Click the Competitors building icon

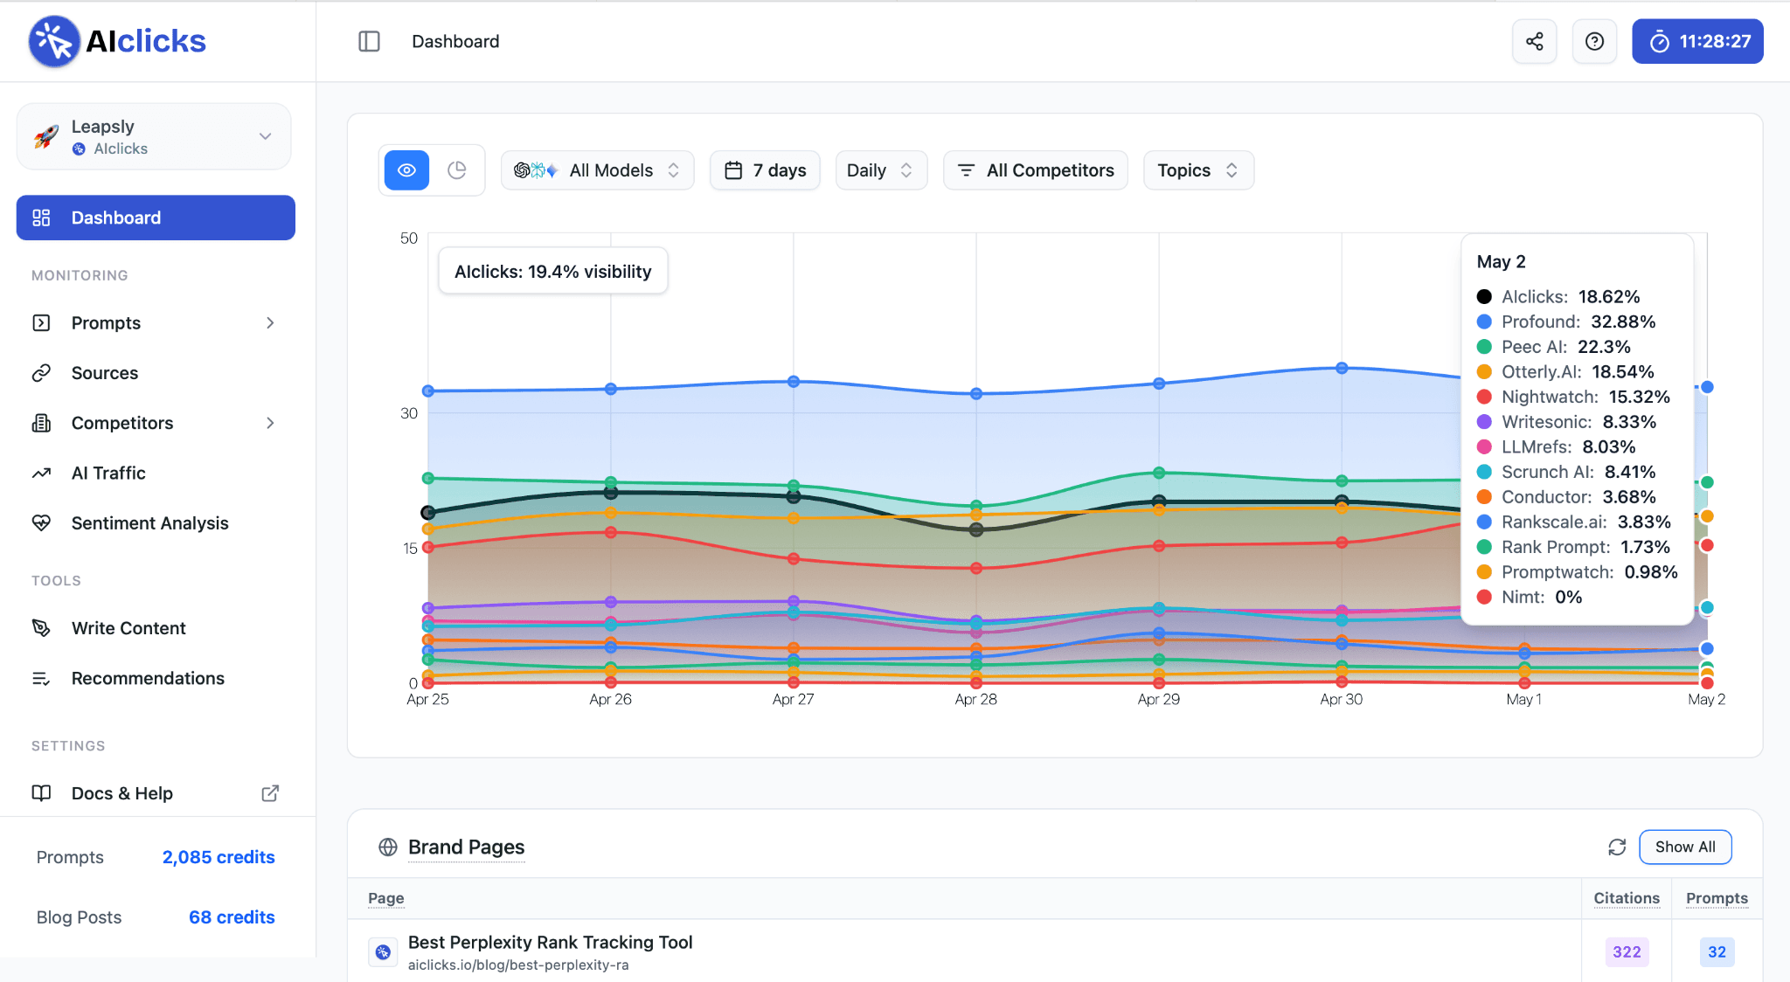tap(41, 423)
